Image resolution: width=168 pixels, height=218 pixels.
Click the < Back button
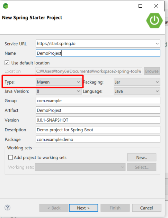point(54,208)
